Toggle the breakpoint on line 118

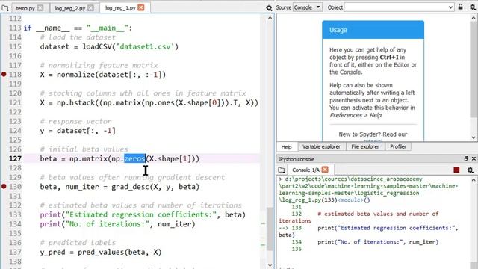tap(4, 74)
